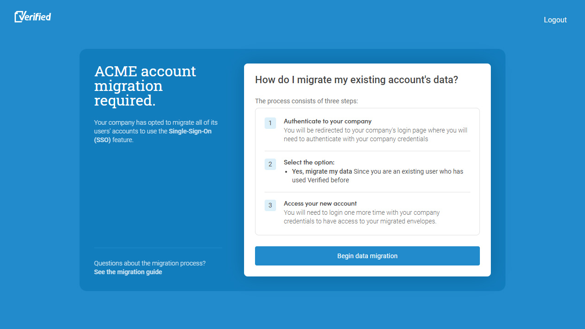Start migration with Begin data migration button
The width and height of the screenshot is (585, 329).
click(367, 256)
